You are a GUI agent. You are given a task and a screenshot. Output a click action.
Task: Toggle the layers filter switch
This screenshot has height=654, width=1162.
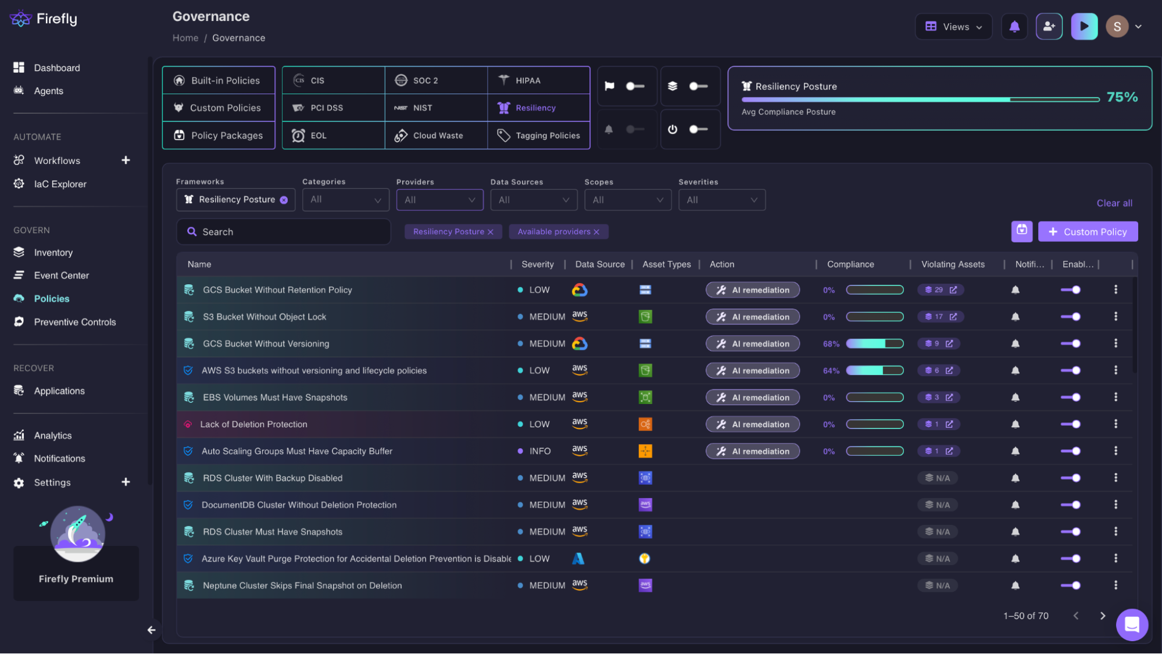tap(698, 86)
